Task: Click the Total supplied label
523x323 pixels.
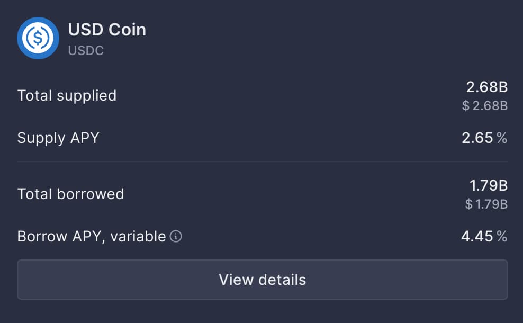Action: 67,96
